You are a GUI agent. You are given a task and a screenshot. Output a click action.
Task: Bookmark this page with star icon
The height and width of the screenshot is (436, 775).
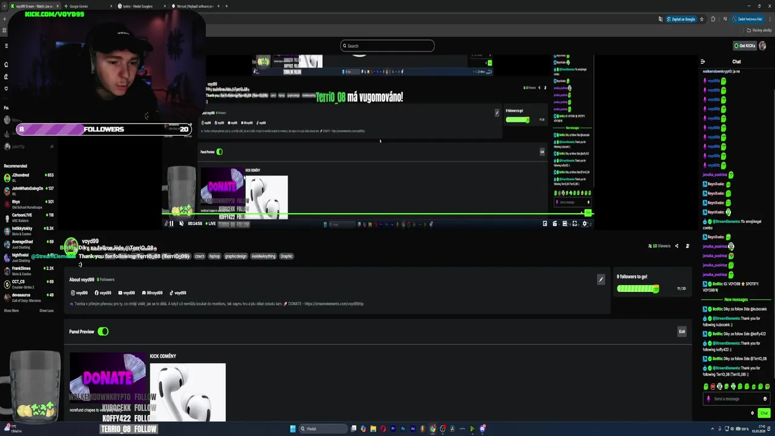point(702,19)
